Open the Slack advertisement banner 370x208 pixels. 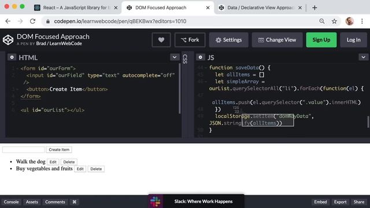(x=197, y=201)
